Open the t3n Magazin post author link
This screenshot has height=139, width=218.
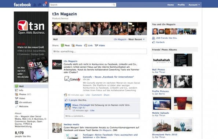tap(70, 61)
